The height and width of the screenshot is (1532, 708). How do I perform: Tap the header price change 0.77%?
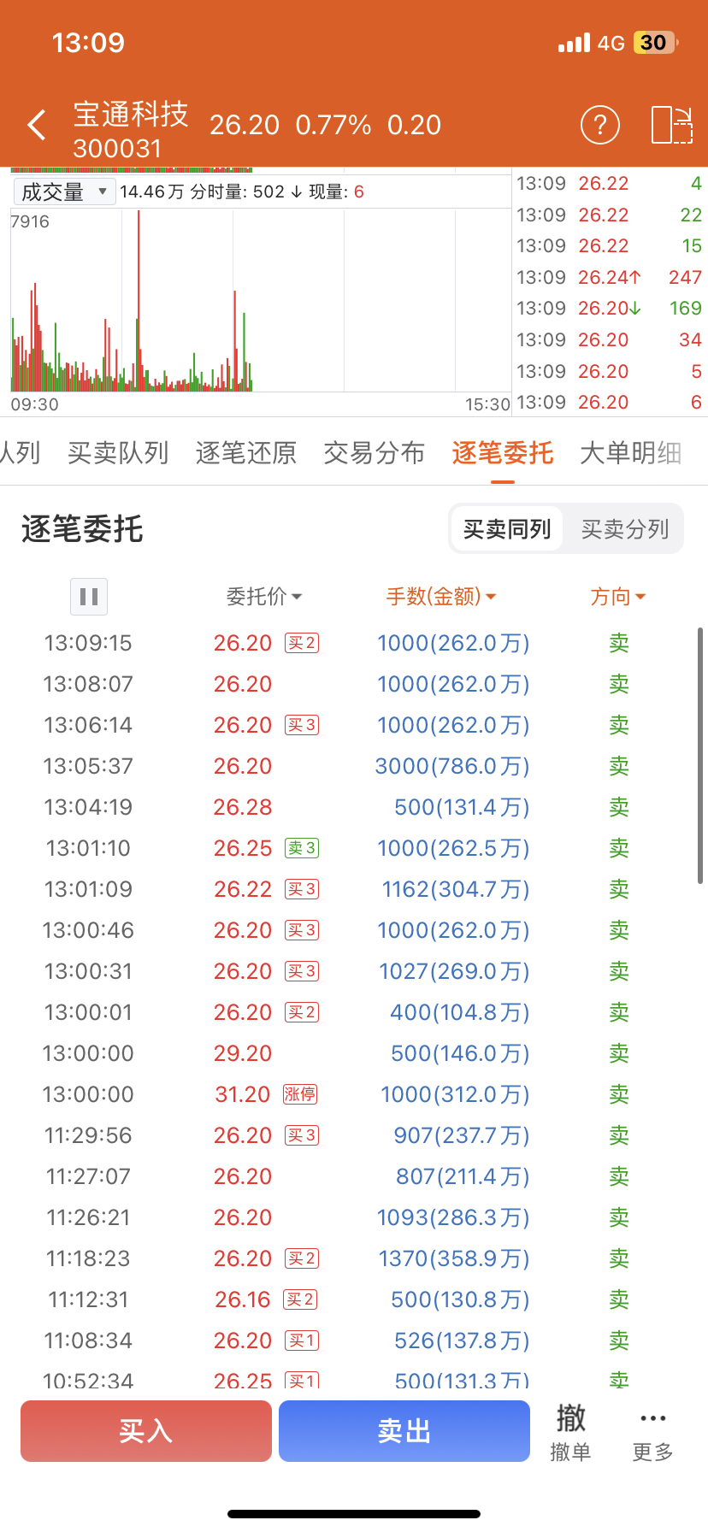(x=333, y=125)
